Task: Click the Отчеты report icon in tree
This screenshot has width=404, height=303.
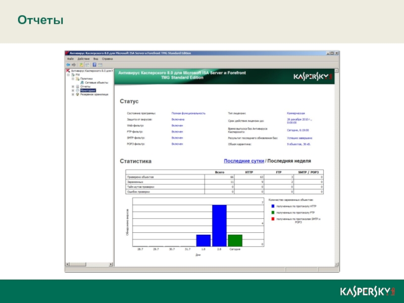Action: pos(78,86)
